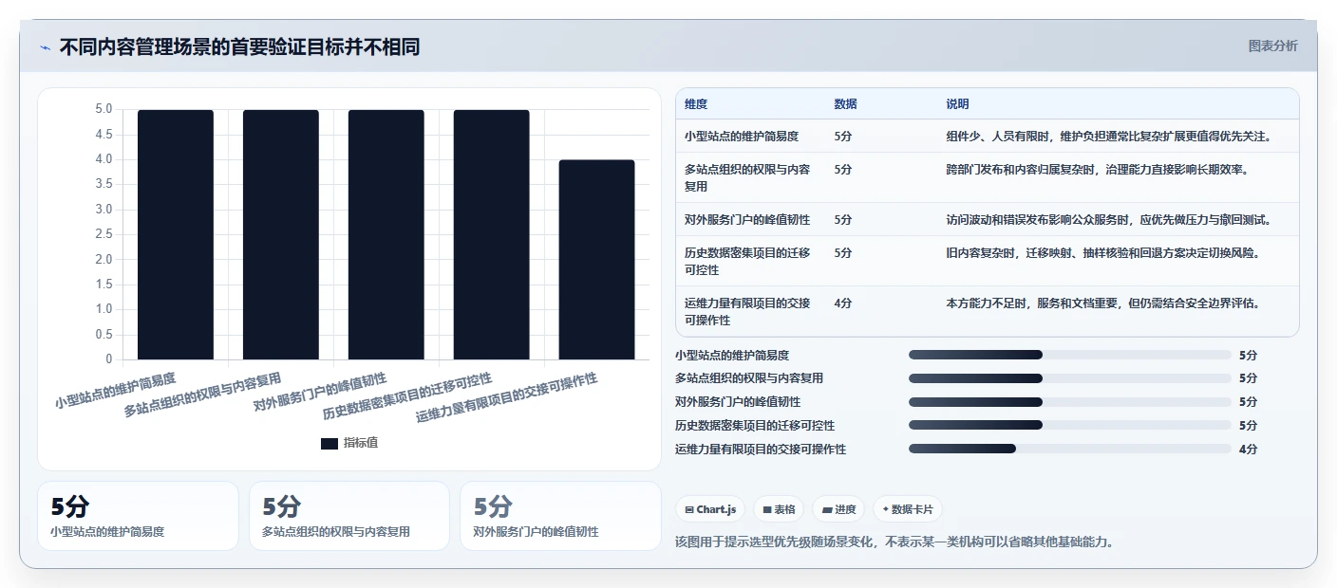The image size is (1337, 588).
Task: Click the 说明 table column header
Action: (x=957, y=104)
